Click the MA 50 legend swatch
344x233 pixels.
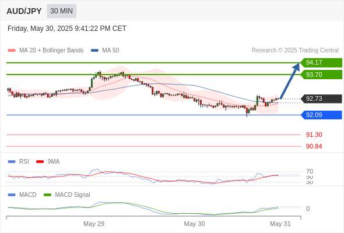pos(95,51)
